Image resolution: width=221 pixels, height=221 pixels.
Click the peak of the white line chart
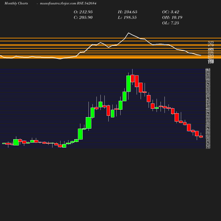[x=129, y=33]
